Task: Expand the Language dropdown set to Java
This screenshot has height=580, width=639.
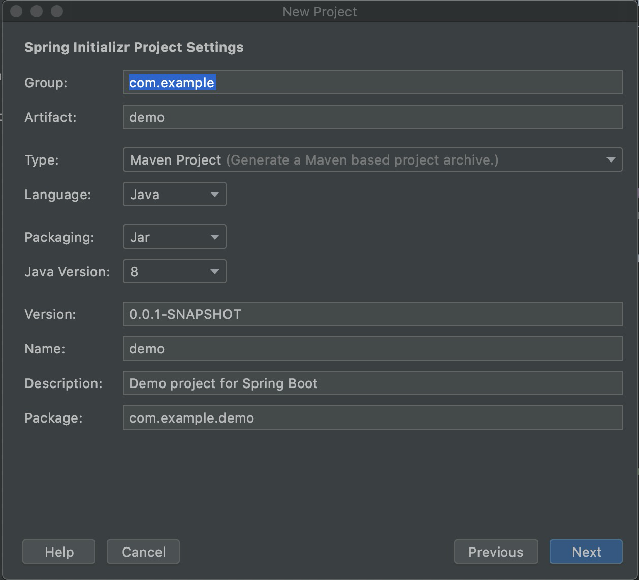Action: click(x=174, y=194)
